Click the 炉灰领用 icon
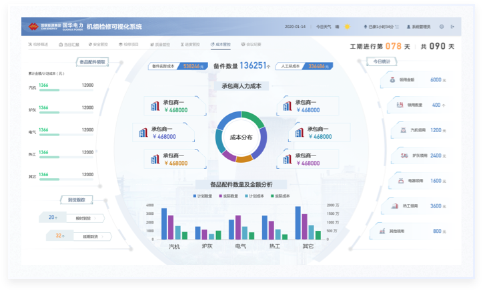This screenshot has width=483, height=291. click(403, 156)
